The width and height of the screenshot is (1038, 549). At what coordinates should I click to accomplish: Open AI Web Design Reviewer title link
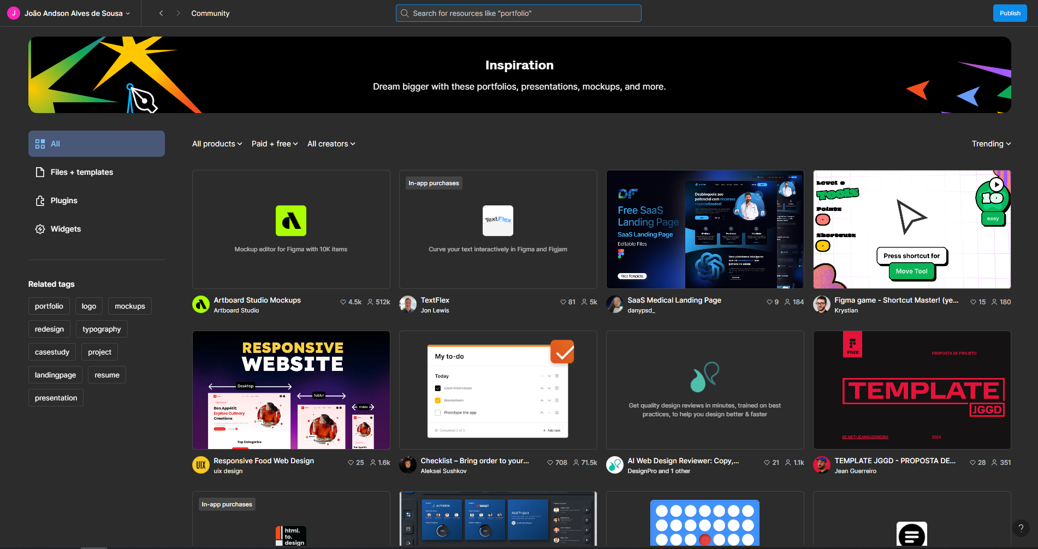tap(683, 461)
